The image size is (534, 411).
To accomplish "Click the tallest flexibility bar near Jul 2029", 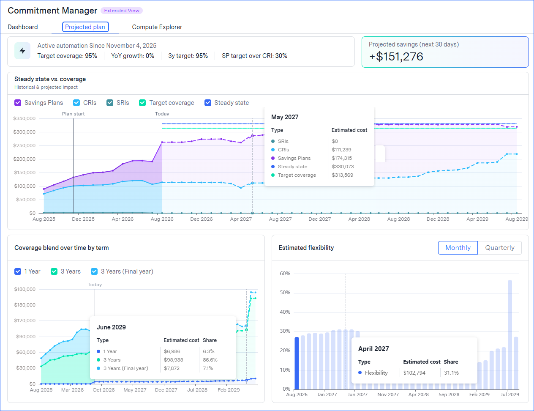I will (510, 334).
